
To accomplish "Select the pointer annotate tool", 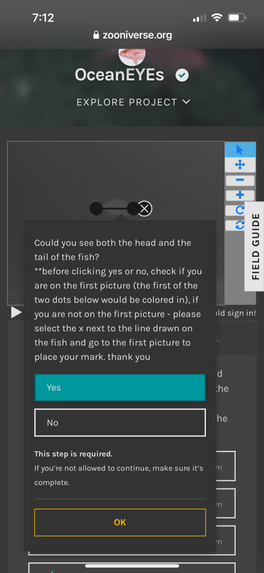I will point(240,150).
